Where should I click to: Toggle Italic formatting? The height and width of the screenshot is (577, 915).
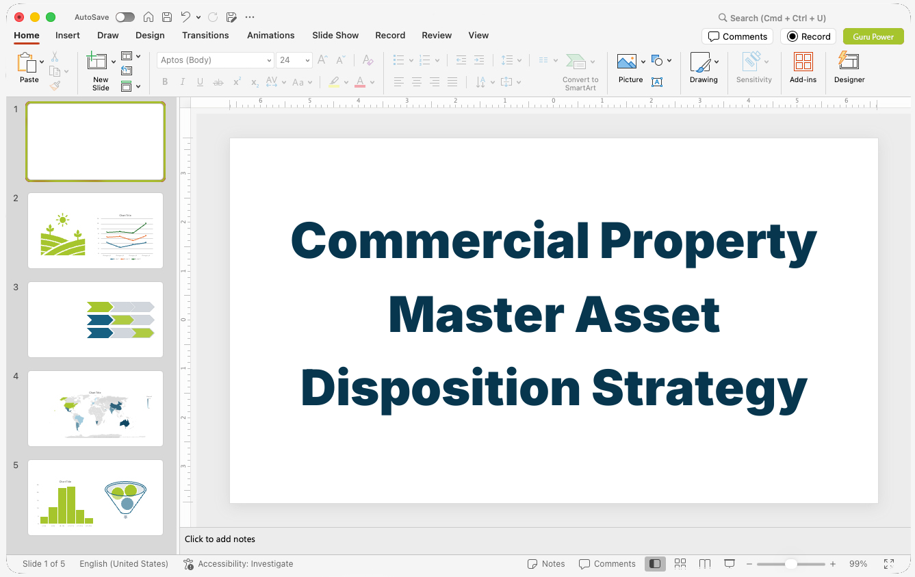(183, 82)
